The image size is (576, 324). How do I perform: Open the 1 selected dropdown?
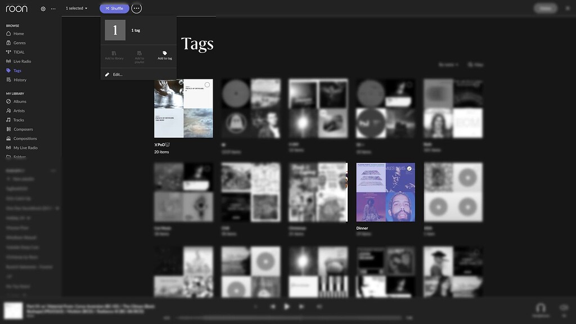(76, 8)
